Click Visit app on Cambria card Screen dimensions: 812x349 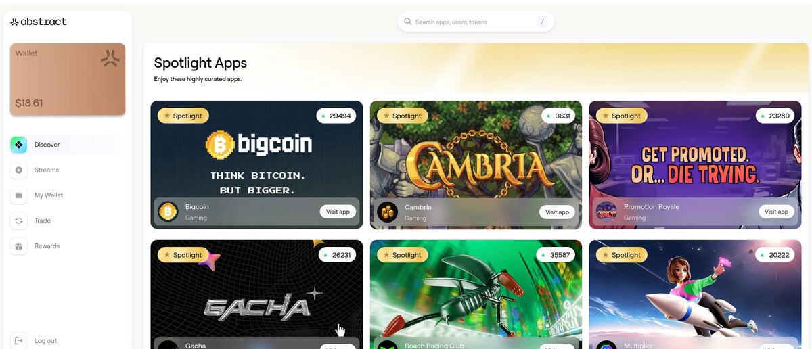[557, 212]
